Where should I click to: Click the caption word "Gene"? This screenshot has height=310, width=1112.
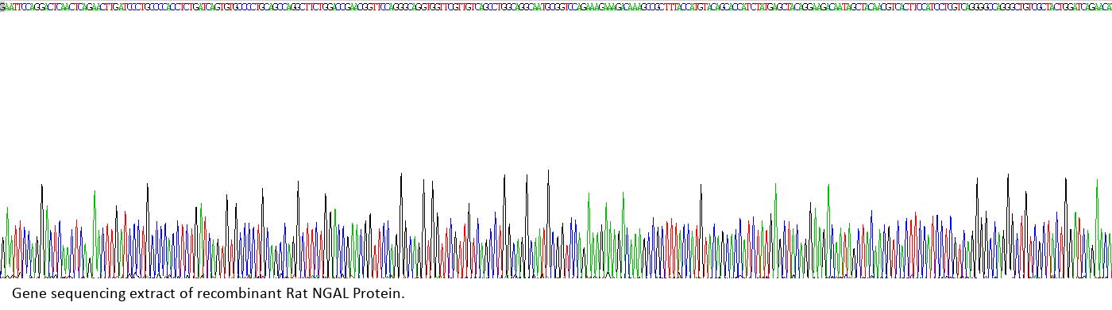pos(27,294)
